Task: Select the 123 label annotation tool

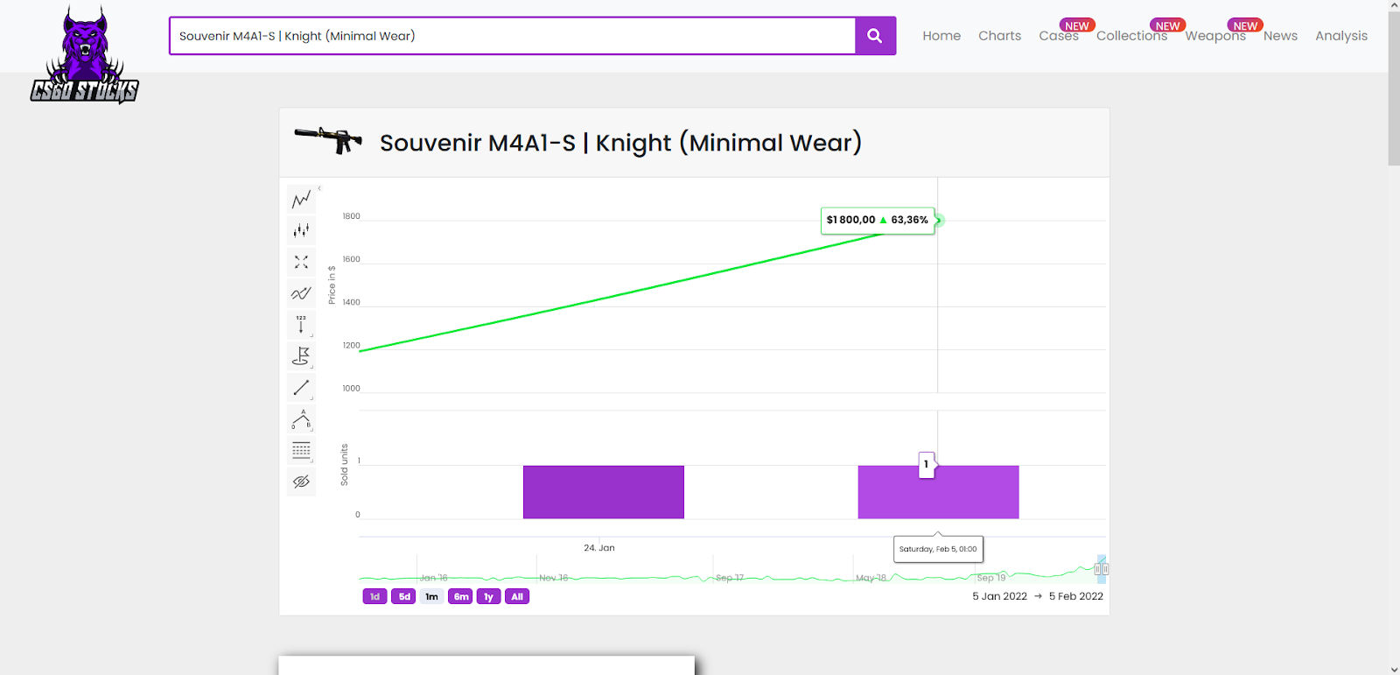Action: pyautogui.click(x=301, y=325)
